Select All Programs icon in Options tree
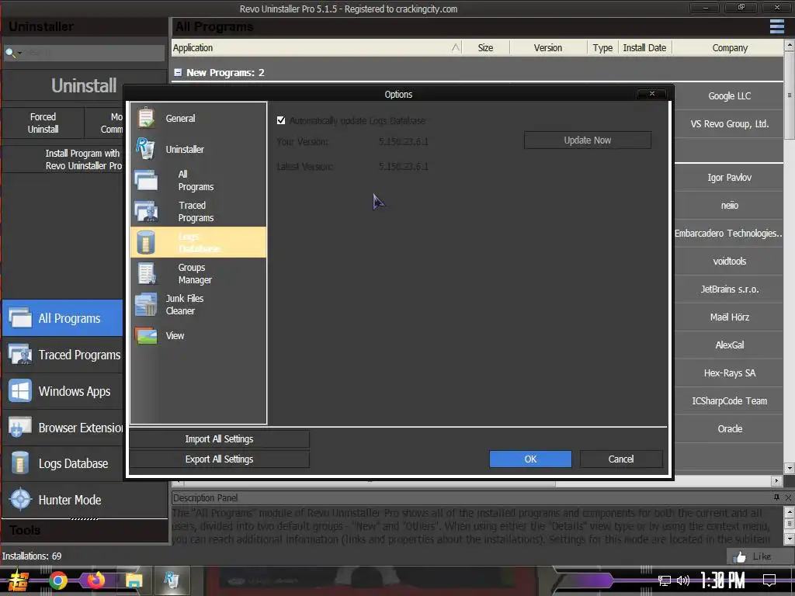The height and width of the screenshot is (596, 795). [146, 180]
